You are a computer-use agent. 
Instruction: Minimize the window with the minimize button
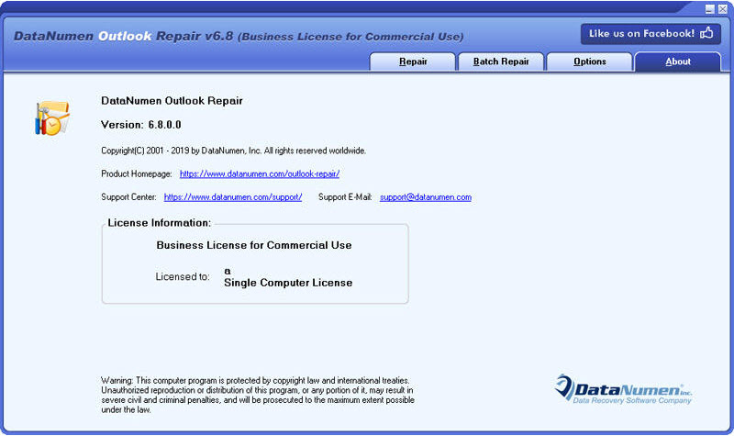[x=709, y=9]
